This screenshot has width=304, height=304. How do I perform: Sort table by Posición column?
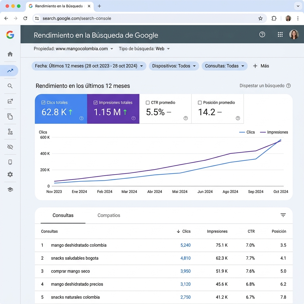pos(279,231)
